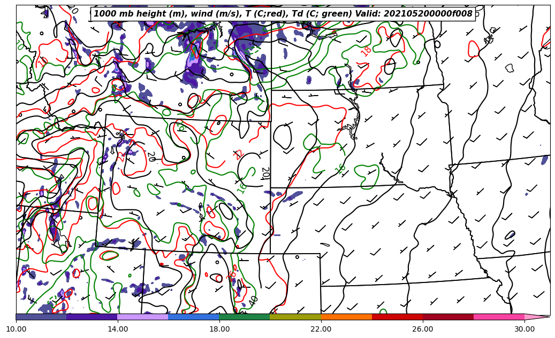Click the 30.00 colorbar tick label
The width and height of the screenshot is (555, 338).
point(524,329)
